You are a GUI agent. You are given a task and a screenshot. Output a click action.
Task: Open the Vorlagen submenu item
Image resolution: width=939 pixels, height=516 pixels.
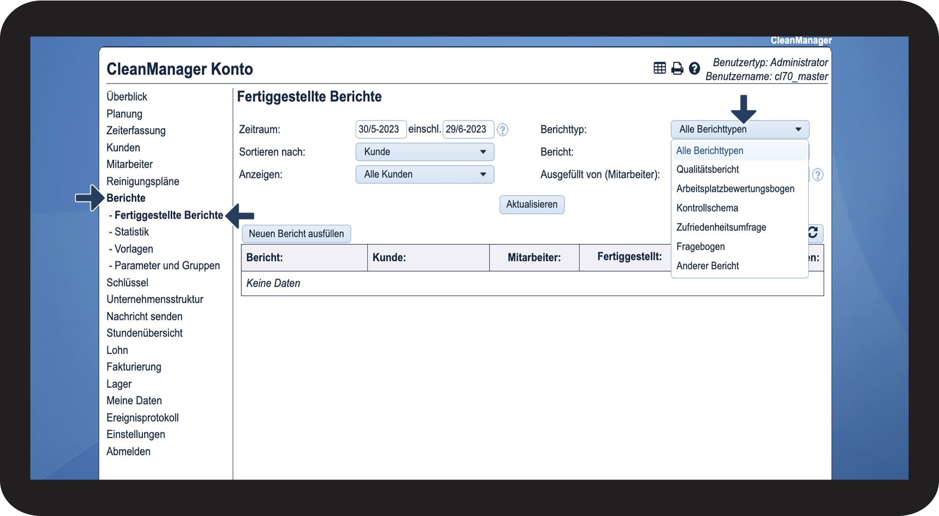(x=134, y=249)
